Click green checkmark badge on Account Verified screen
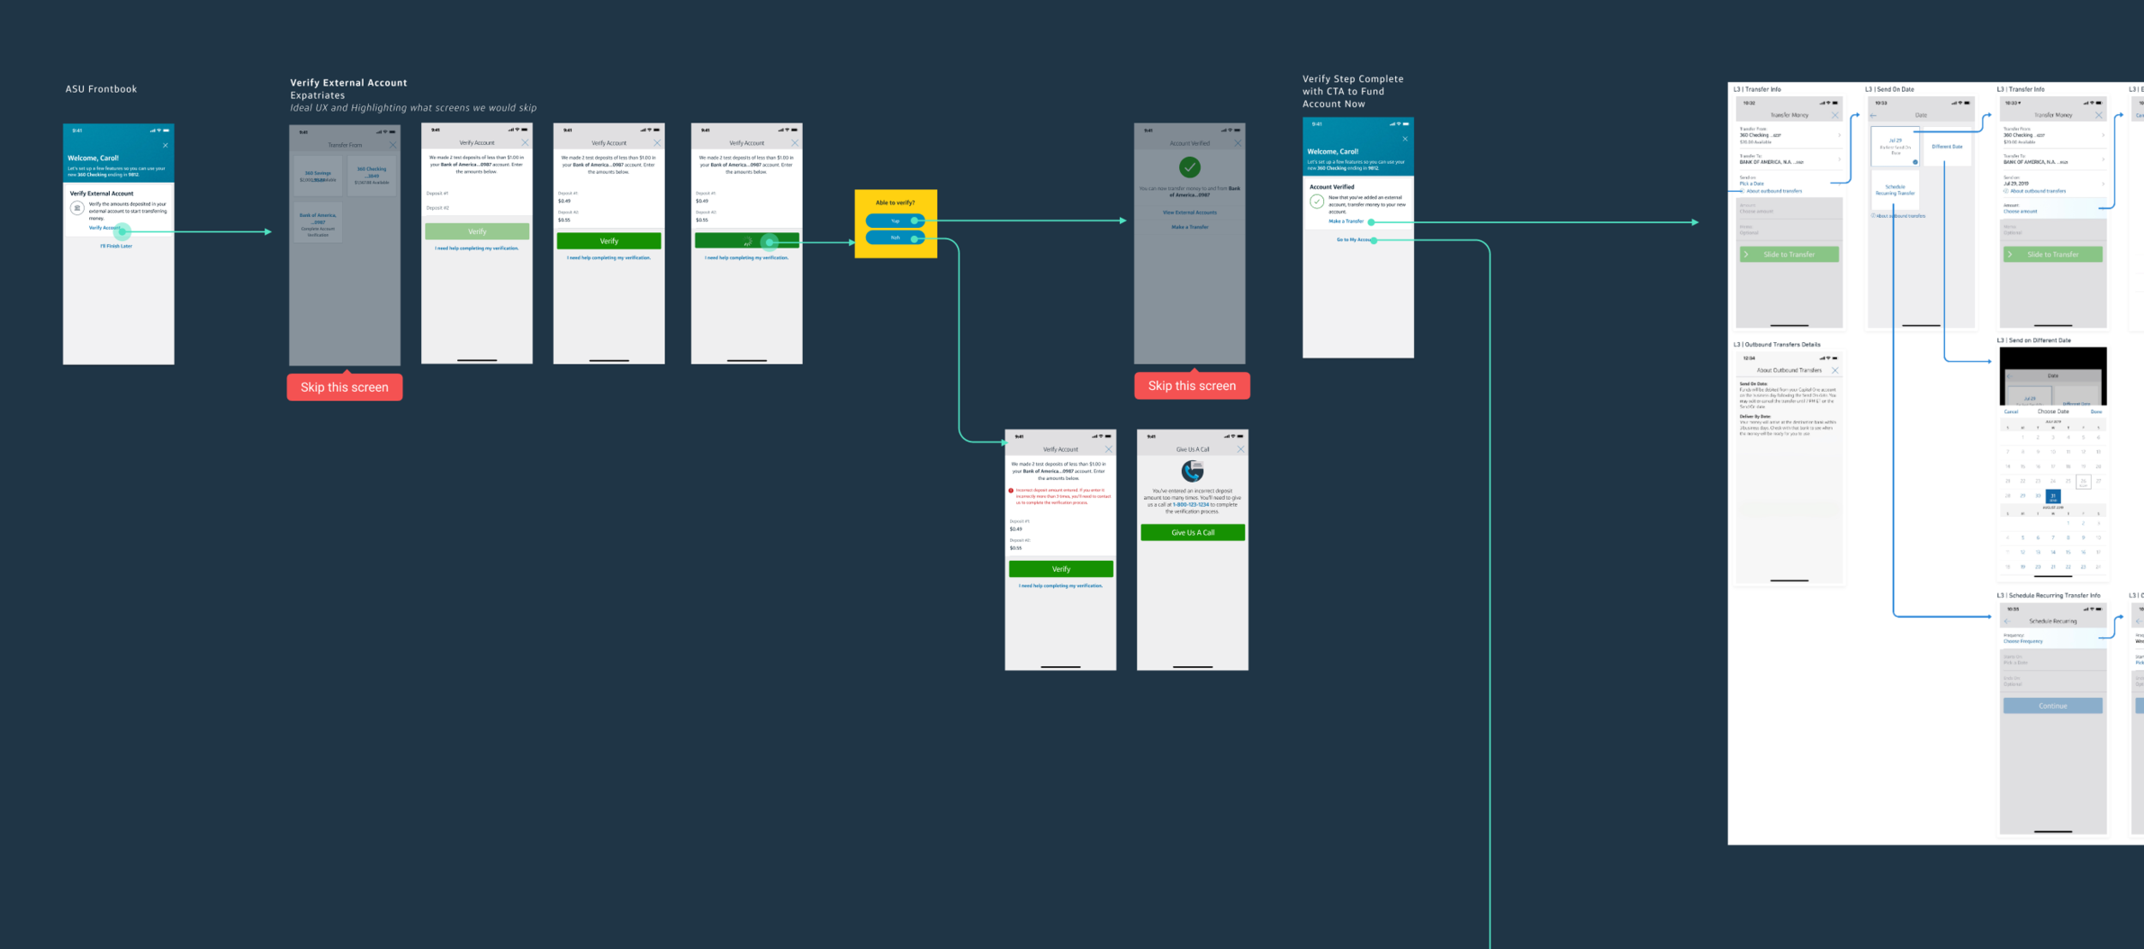The image size is (2144, 949). [1189, 167]
